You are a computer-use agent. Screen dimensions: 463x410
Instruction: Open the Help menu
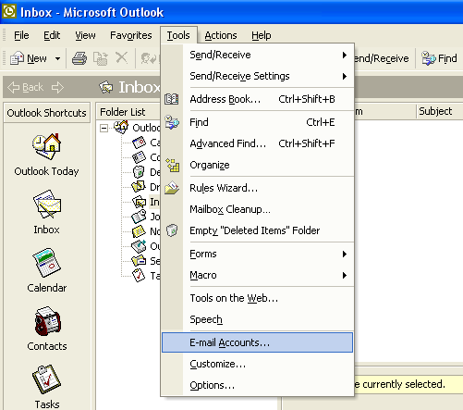262,35
